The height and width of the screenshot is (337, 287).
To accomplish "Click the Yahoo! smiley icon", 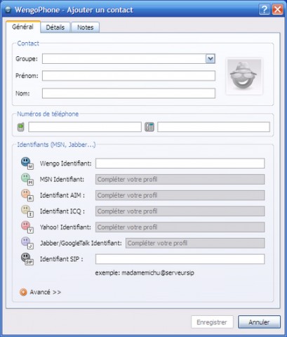I will (x=27, y=227).
